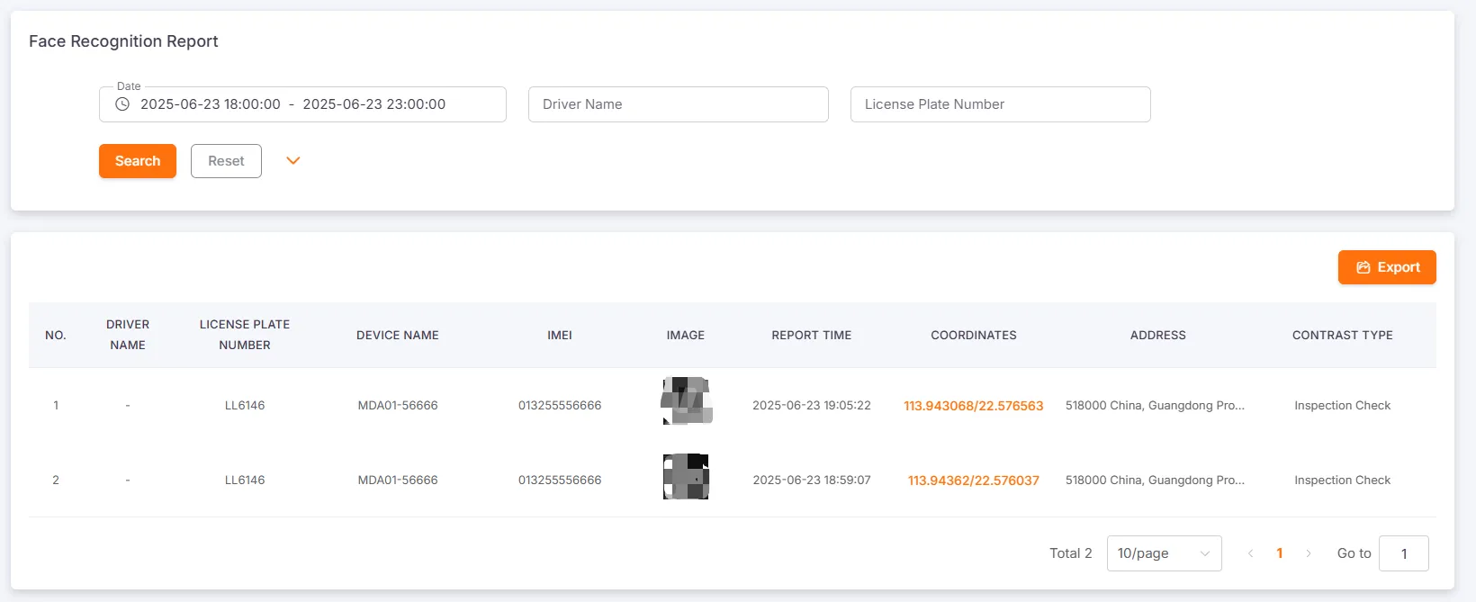Screen dimensions: 1476x602
Task: Select page 1 in pagination
Action: (x=1279, y=553)
